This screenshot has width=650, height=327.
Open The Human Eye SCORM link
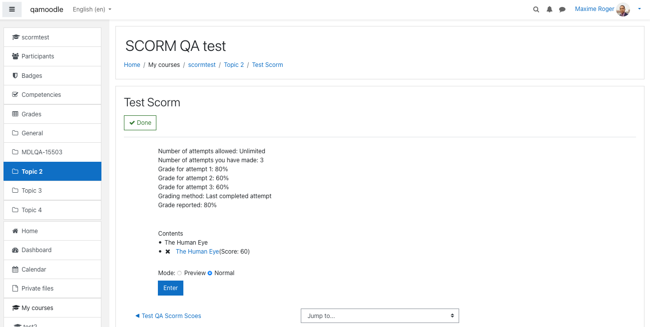[197, 252]
